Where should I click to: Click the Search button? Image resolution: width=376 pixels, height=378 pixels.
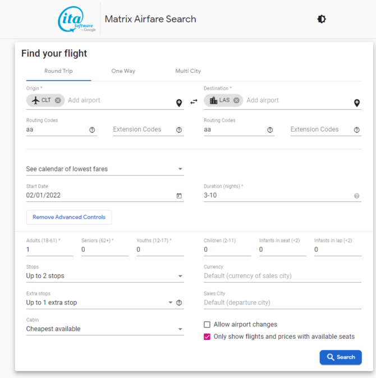(341, 357)
